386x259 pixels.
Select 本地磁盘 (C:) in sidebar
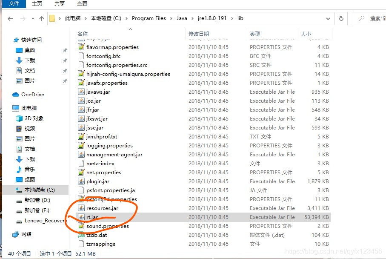40,190
